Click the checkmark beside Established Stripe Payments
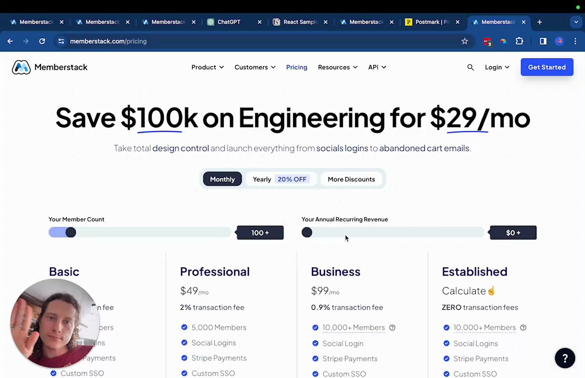Viewport: 585px width, 378px height. tap(446, 359)
